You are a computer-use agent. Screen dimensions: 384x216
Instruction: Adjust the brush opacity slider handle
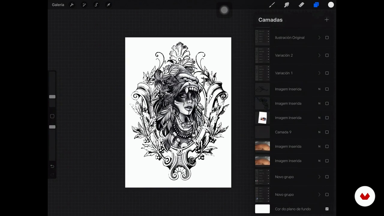tap(52, 127)
